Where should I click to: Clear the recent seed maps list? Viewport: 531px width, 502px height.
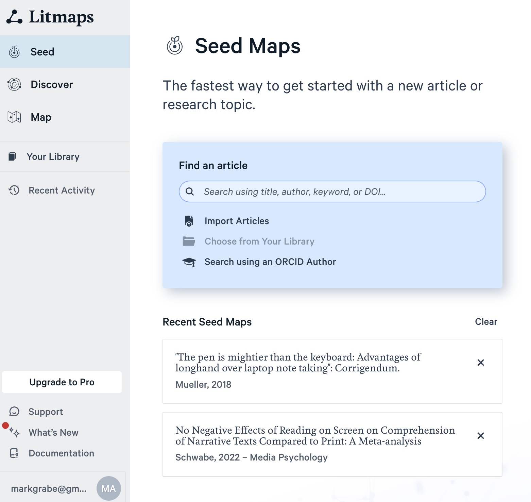click(486, 322)
